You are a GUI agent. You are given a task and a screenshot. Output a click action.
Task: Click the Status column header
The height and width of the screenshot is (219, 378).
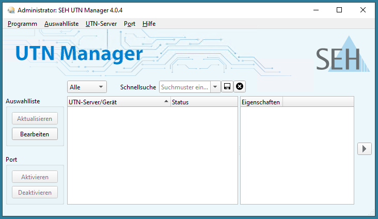[x=204, y=102]
